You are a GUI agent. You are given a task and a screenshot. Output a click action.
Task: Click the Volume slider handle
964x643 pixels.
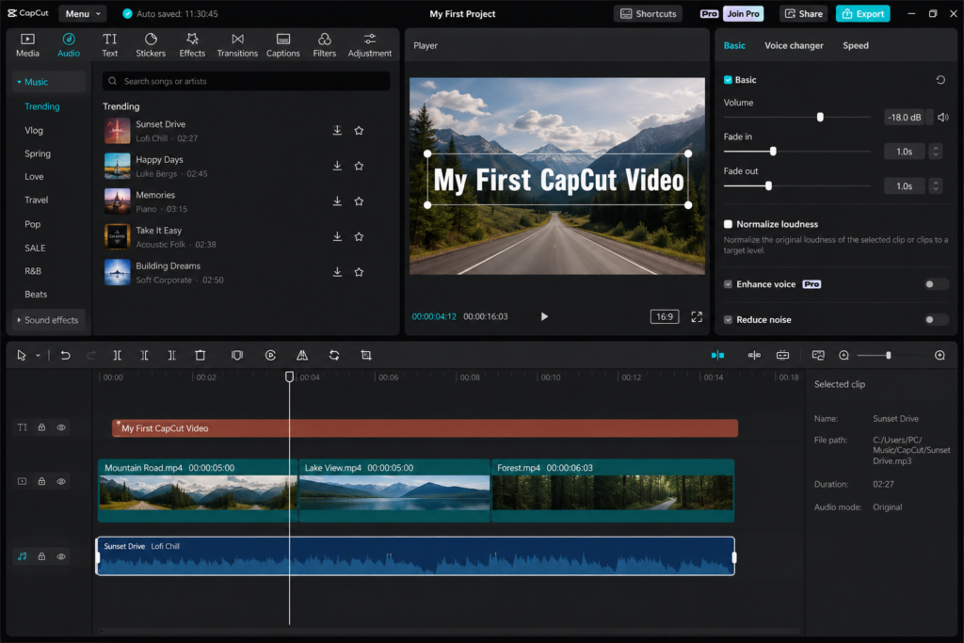[x=820, y=117]
